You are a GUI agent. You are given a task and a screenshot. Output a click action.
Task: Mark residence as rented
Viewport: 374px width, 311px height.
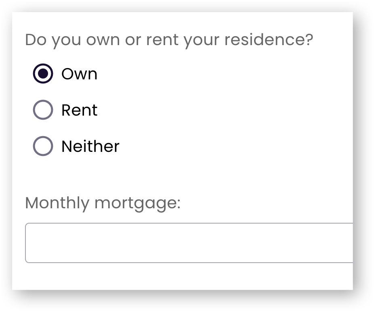[43, 110]
